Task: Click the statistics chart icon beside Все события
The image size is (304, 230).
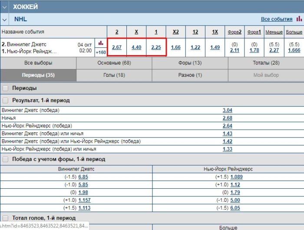Action: 299,19
